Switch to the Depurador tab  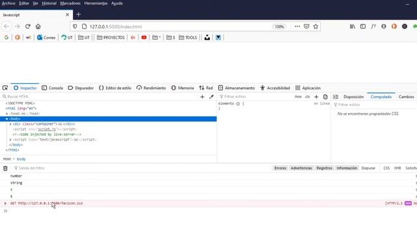pos(81,88)
